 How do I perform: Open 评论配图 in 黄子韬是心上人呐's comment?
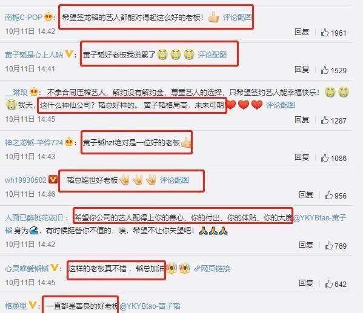coord(212,55)
